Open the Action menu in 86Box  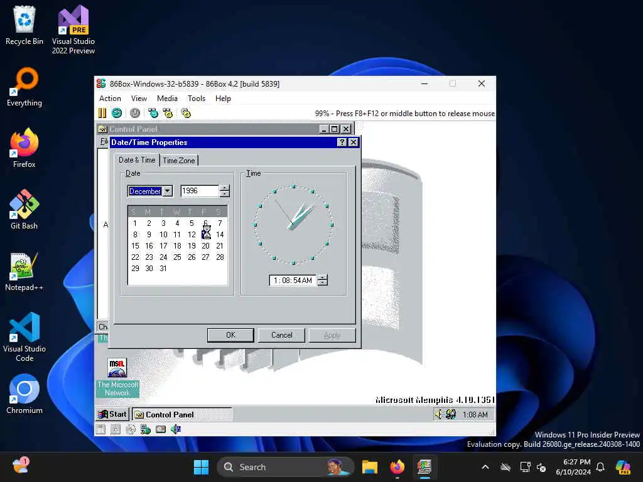pyautogui.click(x=110, y=99)
